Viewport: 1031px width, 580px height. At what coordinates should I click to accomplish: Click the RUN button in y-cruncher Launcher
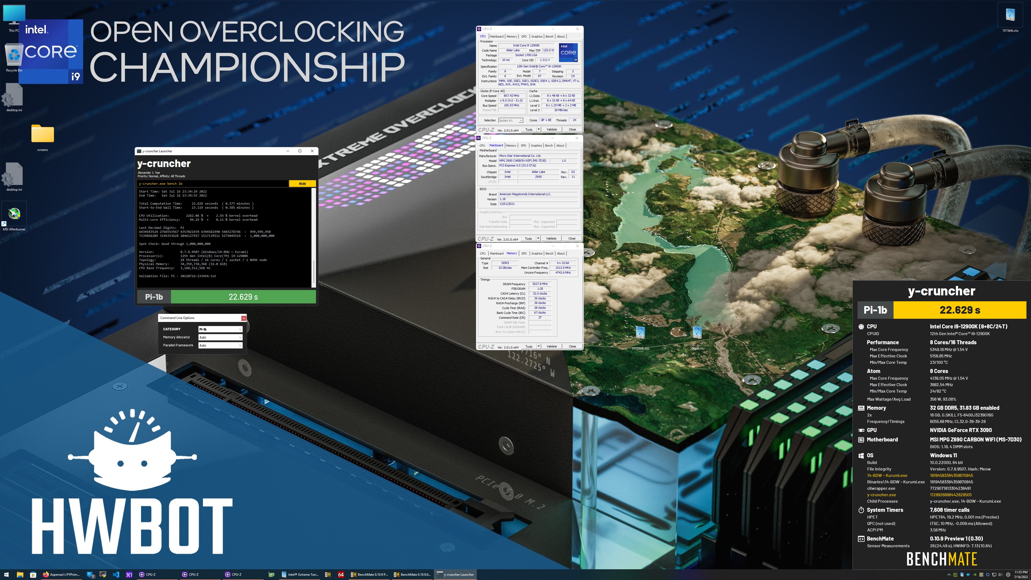coord(302,184)
